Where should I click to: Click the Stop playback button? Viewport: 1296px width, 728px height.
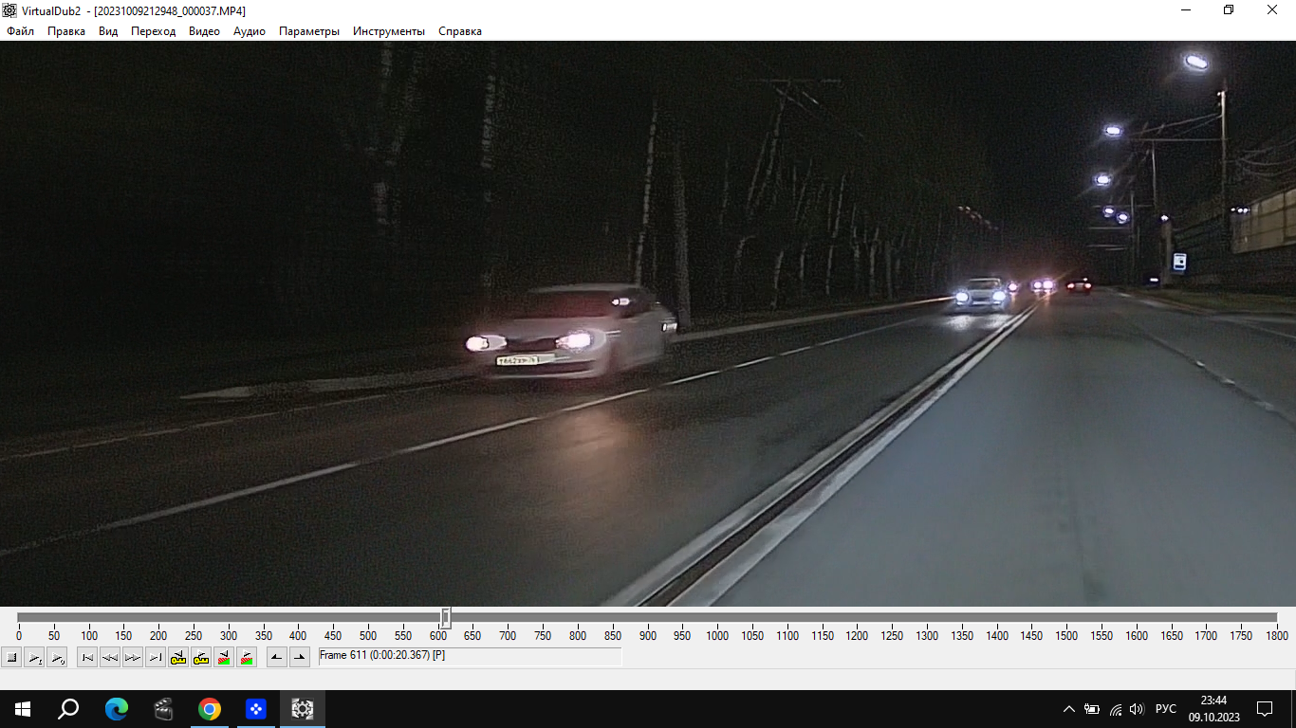tap(11, 657)
